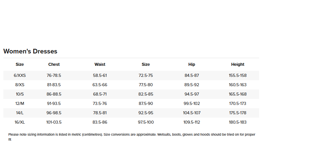Click height value 180.5-183

pyautogui.click(x=238, y=122)
